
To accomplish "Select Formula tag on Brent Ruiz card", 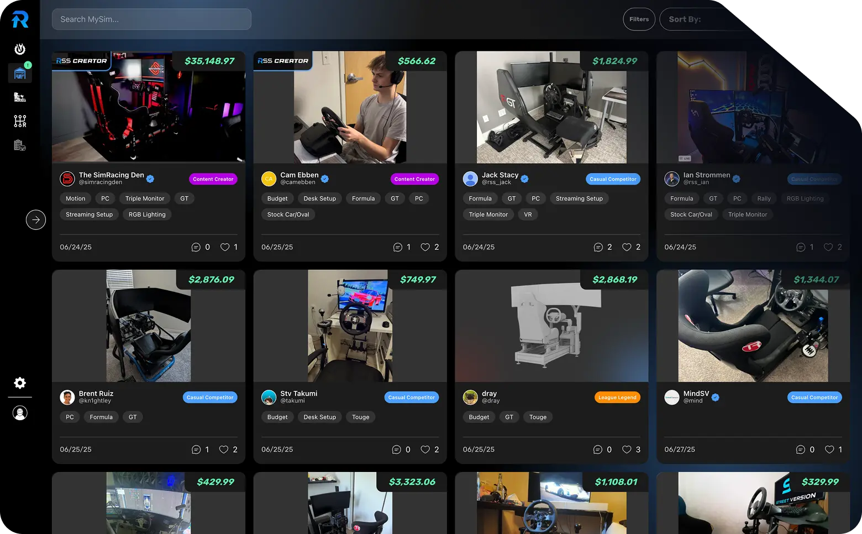I will (x=101, y=417).
